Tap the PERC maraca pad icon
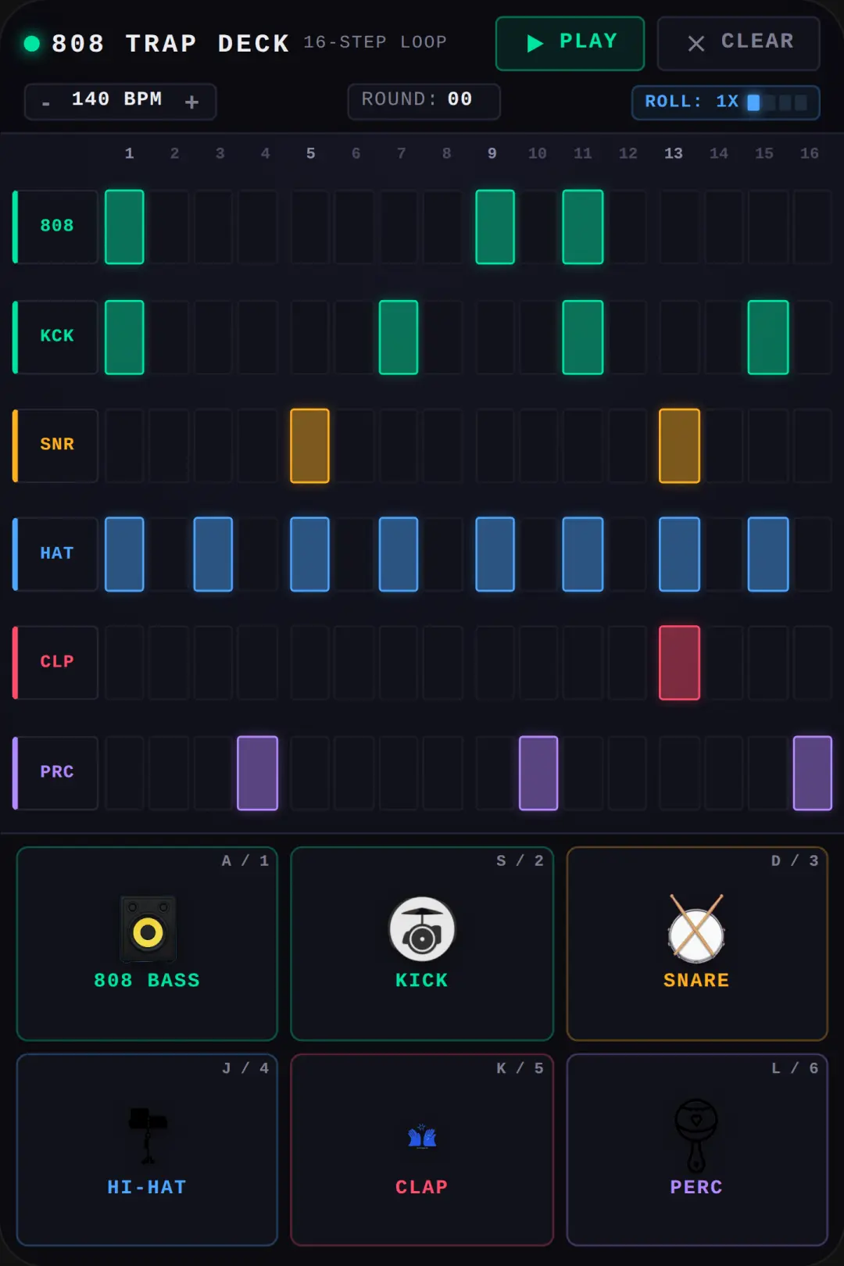This screenshot has height=1266, width=844. click(x=696, y=1135)
